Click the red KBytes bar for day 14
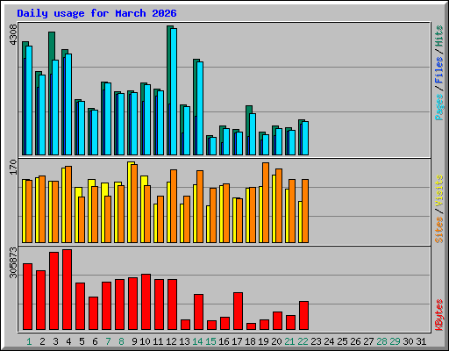Viewport: 449px width, 351px height. click(x=198, y=312)
